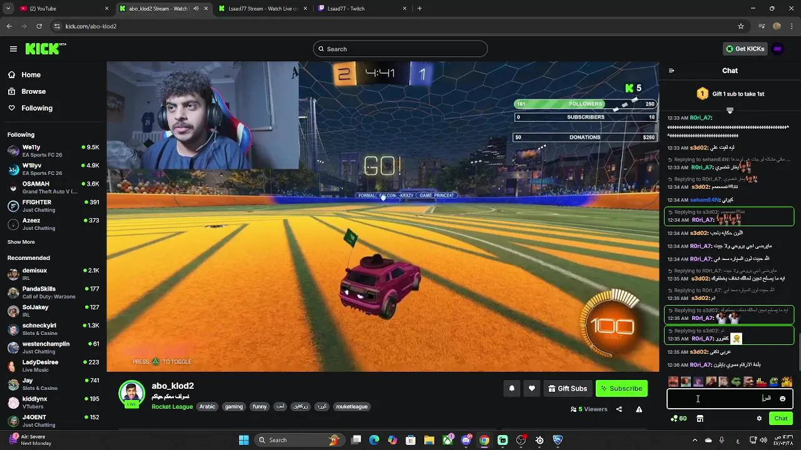Insert the equalizer bars emote

point(762,382)
